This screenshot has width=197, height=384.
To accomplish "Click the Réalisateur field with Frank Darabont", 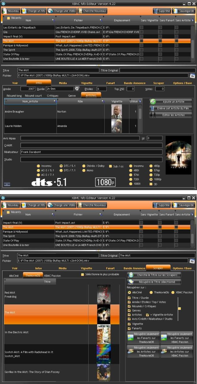I will pos(91,152).
